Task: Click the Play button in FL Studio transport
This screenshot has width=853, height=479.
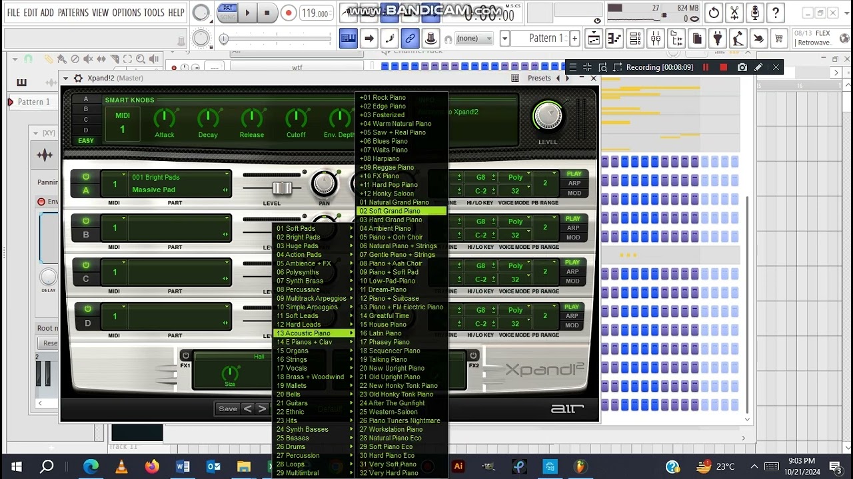Action: tap(248, 13)
